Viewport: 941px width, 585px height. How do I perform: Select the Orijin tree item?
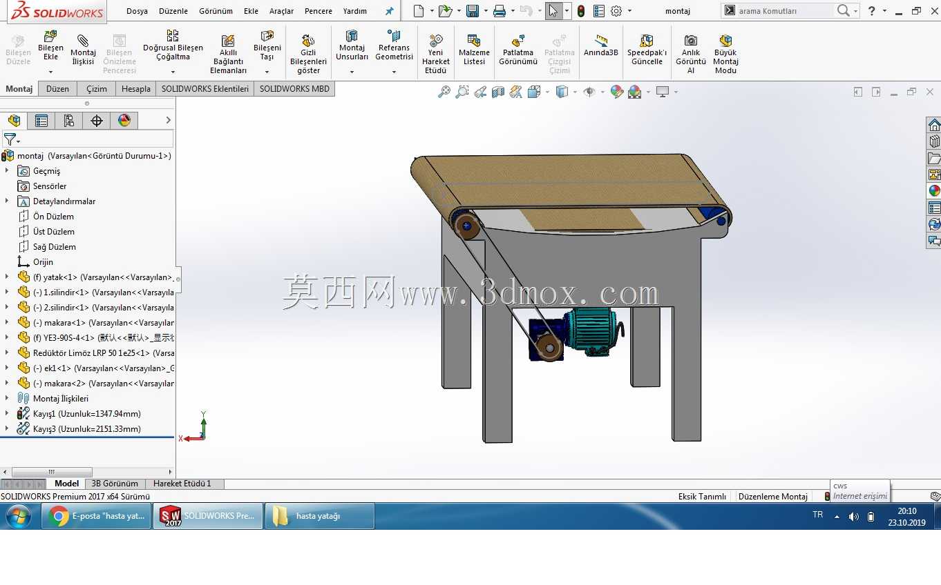point(43,262)
